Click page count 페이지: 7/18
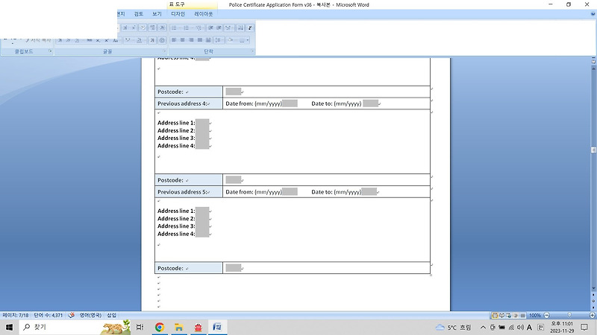 (x=16, y=315)
